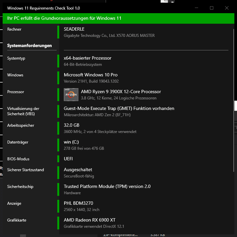237x237 pixels.
Task: Click 'Mikroarchitektur: AMD Zen 2 (8F_71H)' text
Action: (x=97, y=115)
